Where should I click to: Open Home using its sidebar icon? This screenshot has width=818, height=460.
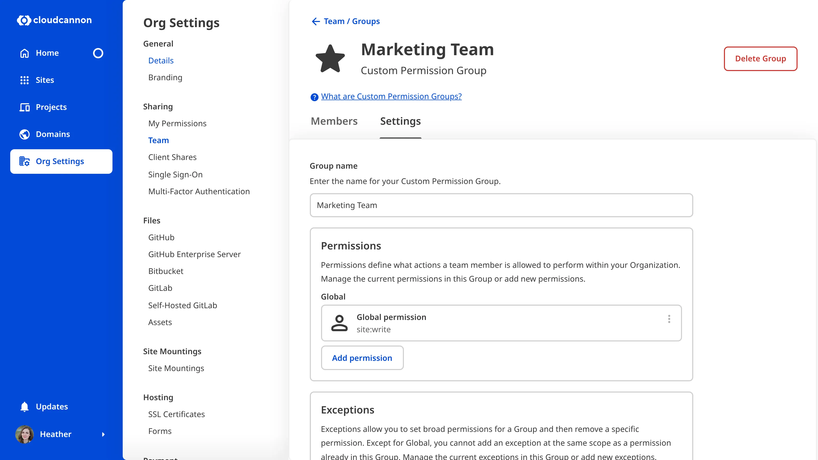click(x=25, y=53)
